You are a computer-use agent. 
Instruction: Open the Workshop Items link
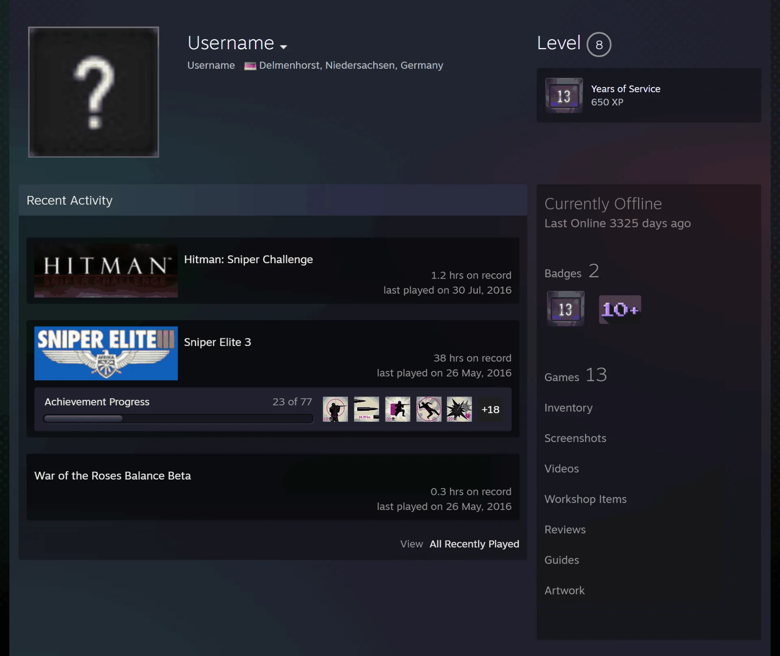point(585,499)
